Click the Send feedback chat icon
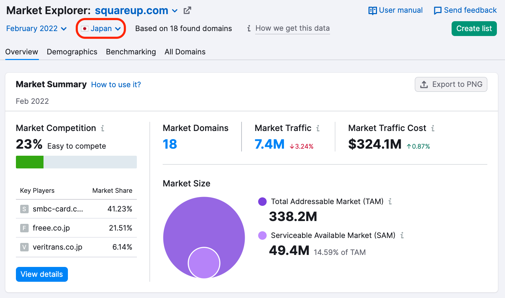This screenshot has height=298, width=505. point(437,11)
